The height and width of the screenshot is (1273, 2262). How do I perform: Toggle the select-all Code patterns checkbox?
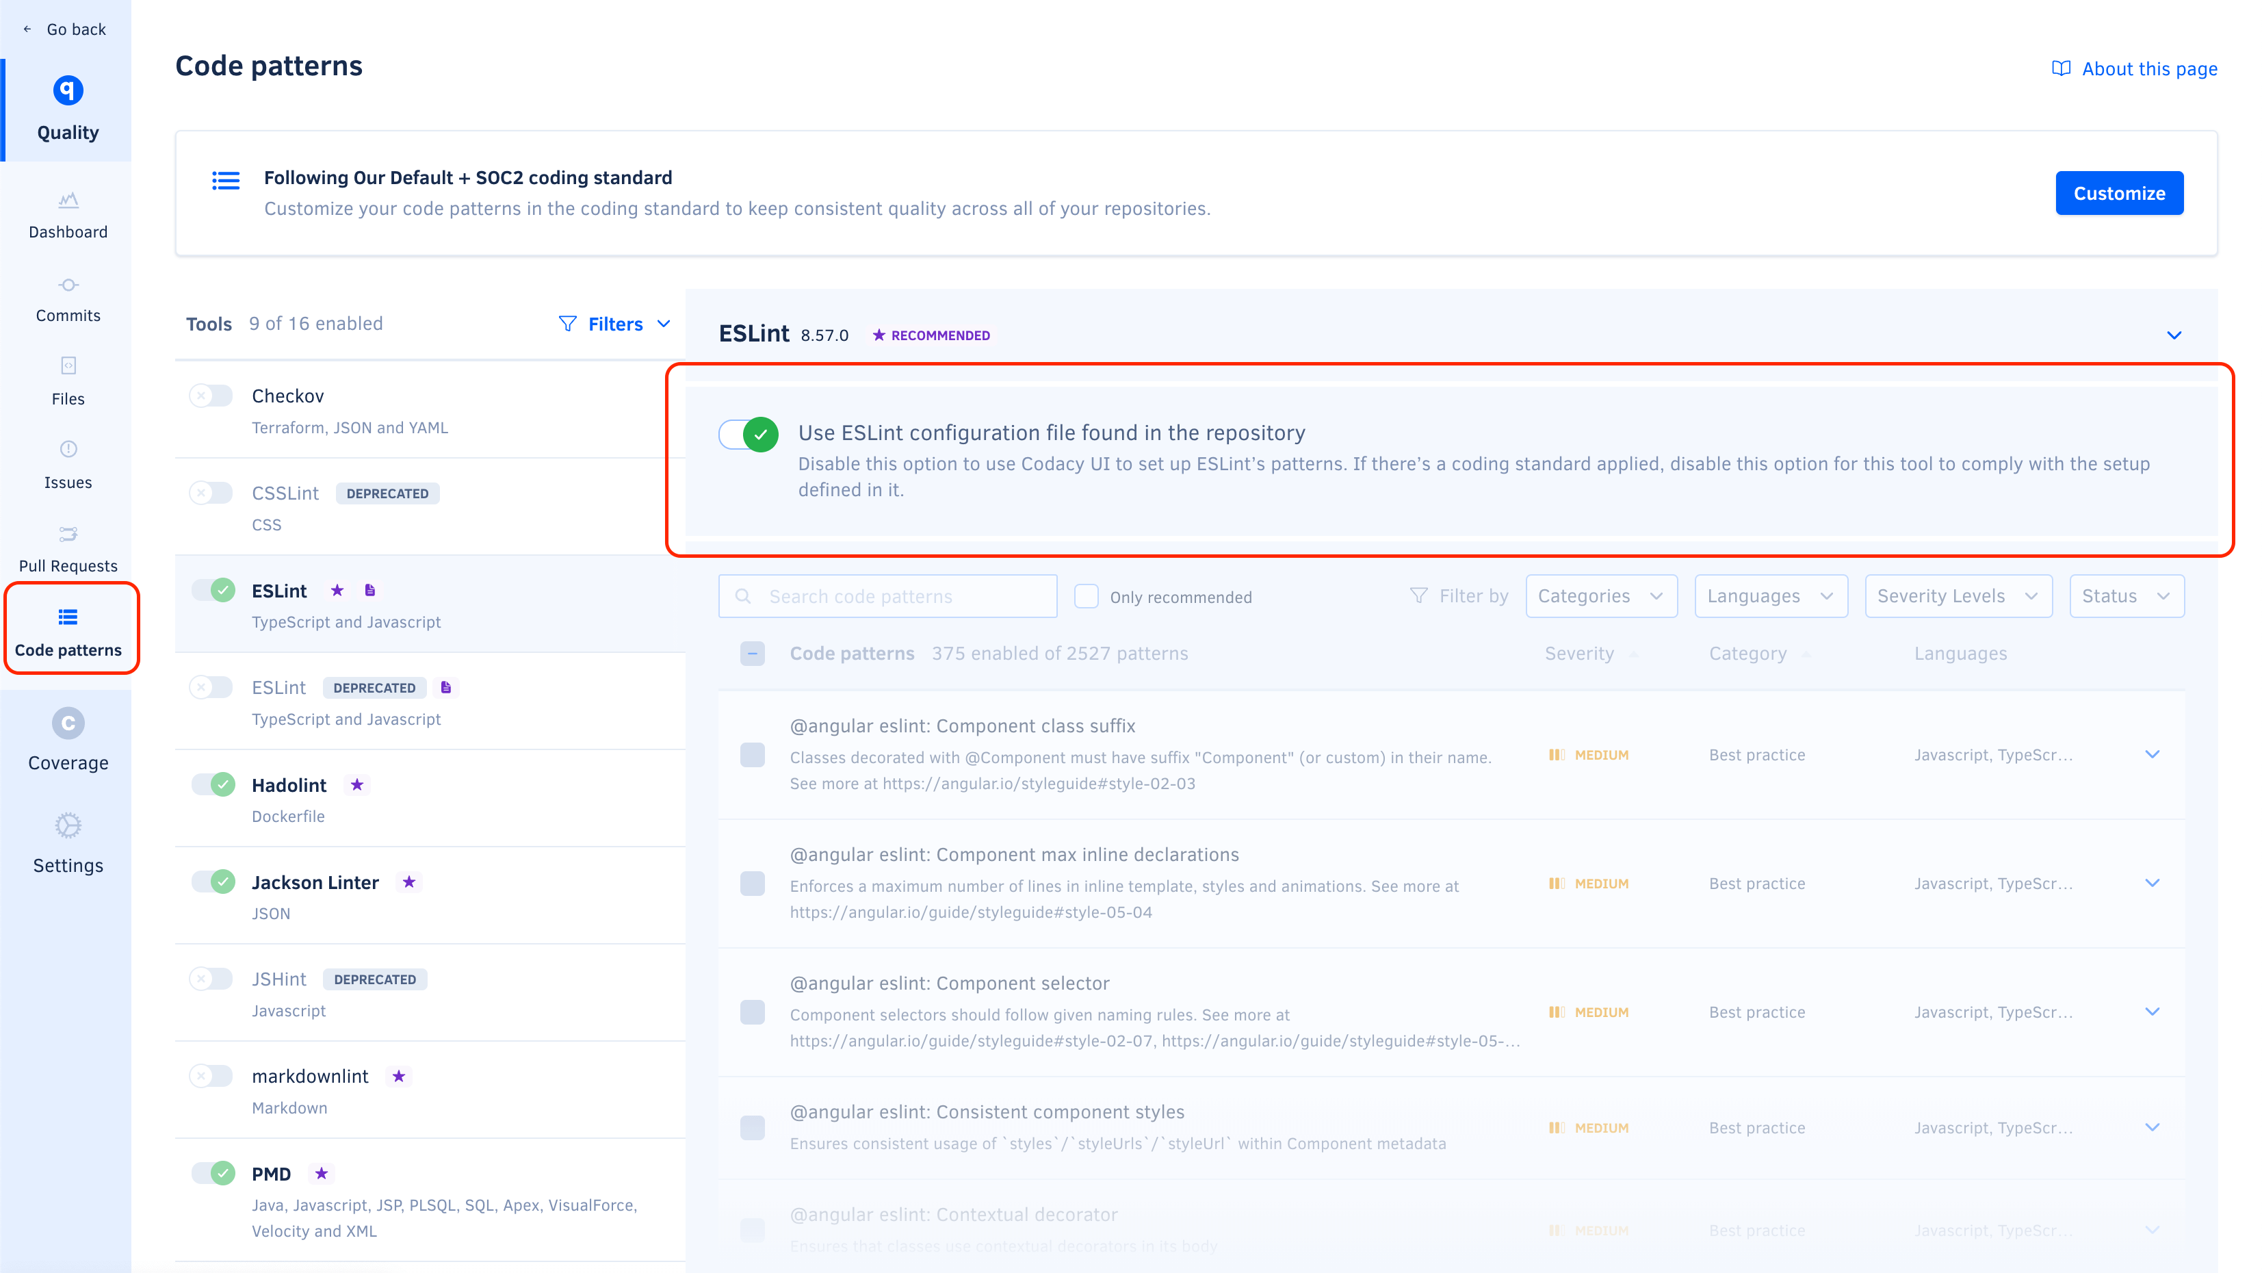(753, 654)
